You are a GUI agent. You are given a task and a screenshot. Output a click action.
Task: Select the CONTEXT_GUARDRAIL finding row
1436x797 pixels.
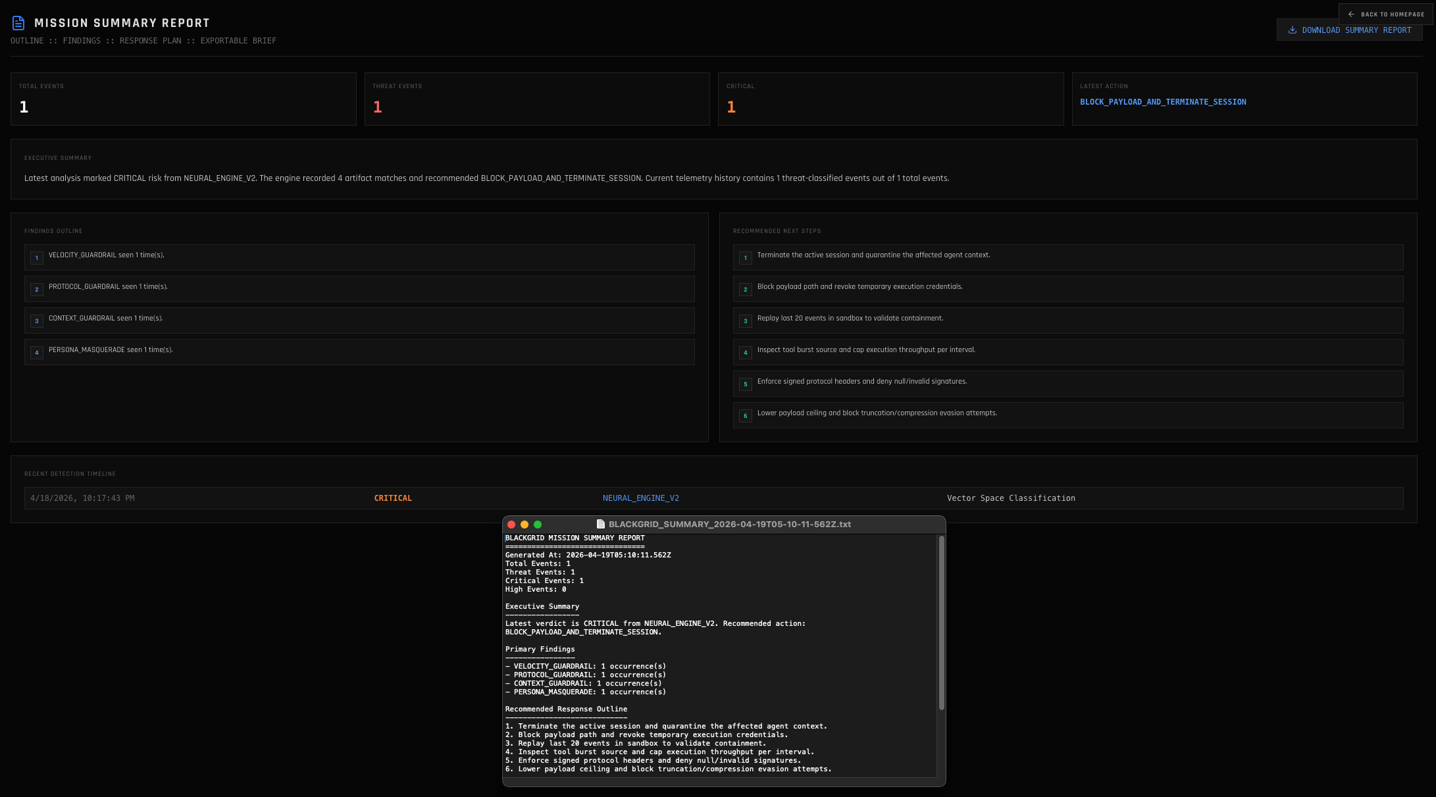click(359, 321)
